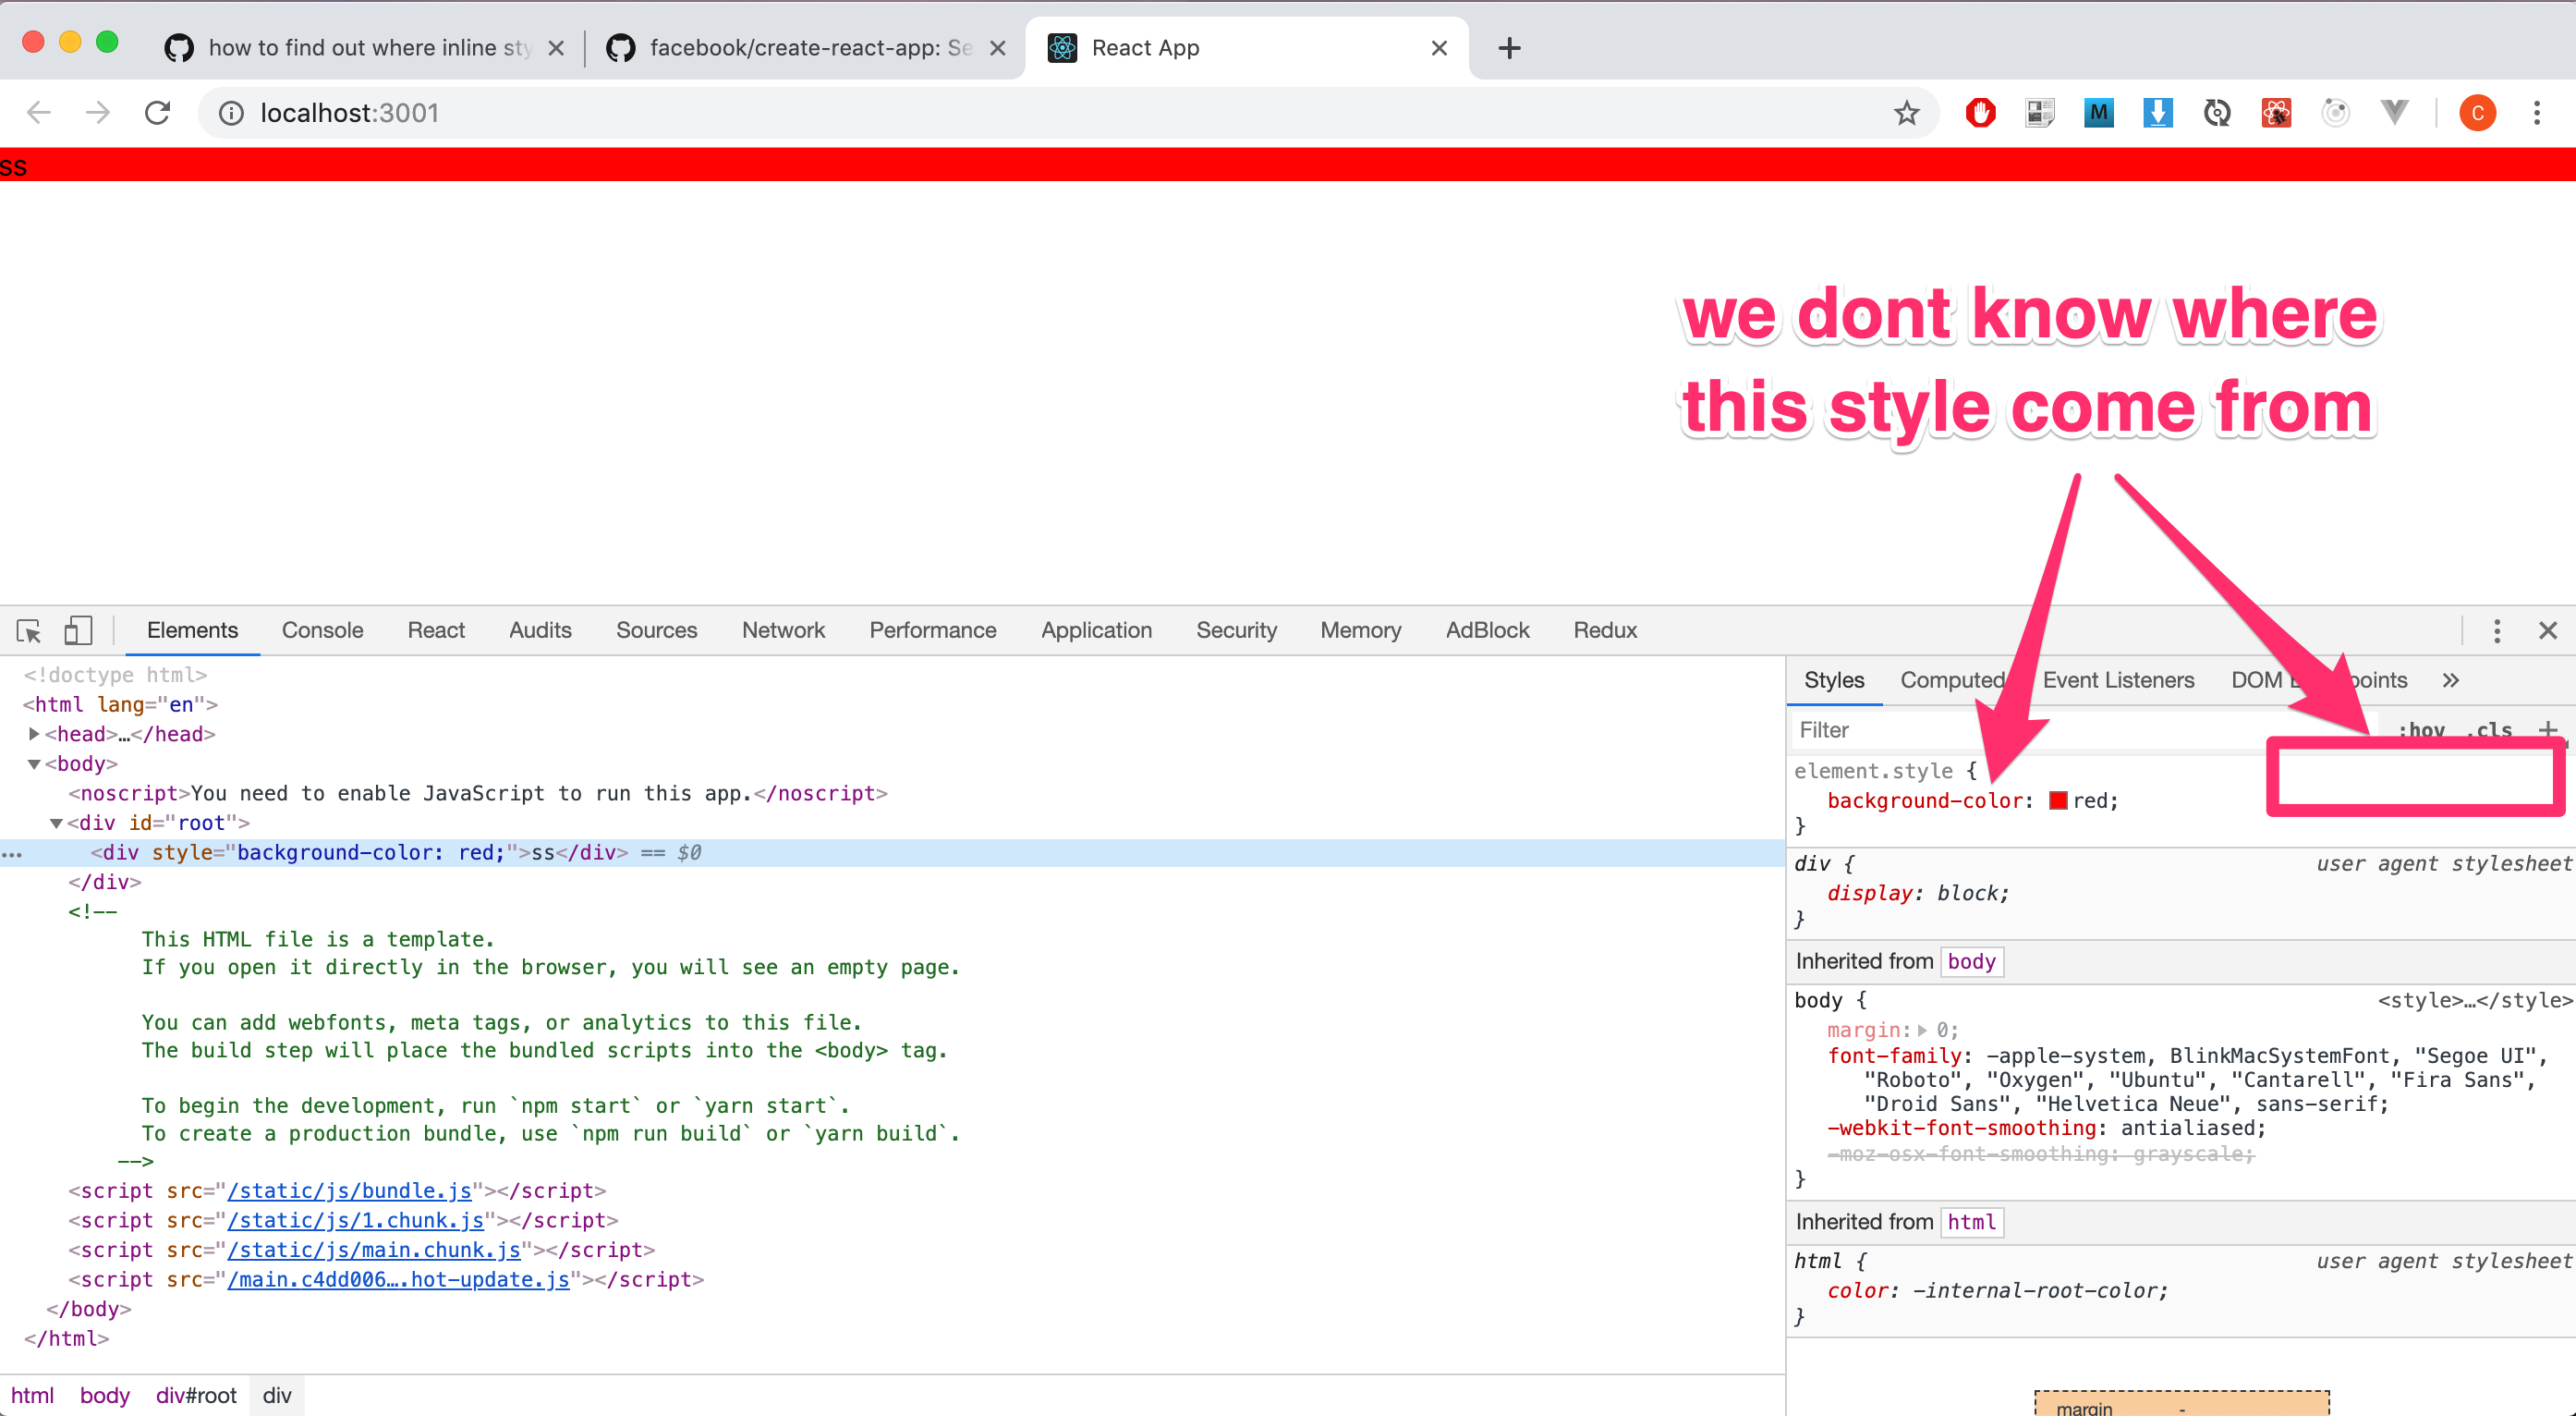The image size is (2576, 1416).
Task: Click the ellipsis beside selected div row
Action: click(x=12, y=854)
